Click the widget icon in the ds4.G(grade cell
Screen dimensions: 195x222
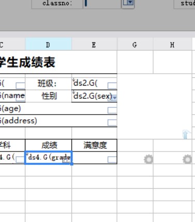(67, 160)
